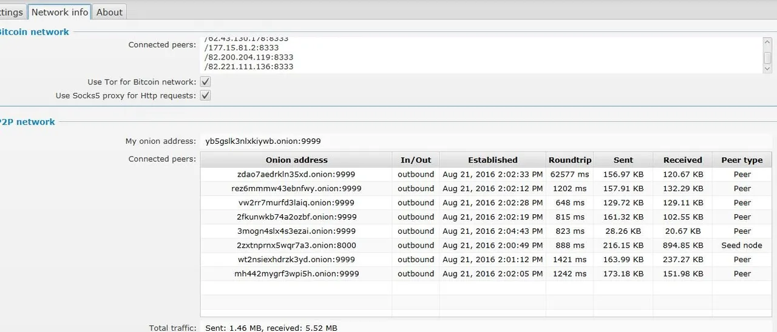Sort by Onion address column header
The height and width of the screenshot is (332, 777).
(x=296, y=160)
